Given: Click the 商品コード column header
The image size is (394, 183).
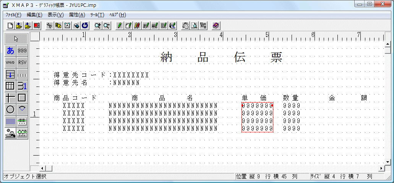Looking at the screenshot, I should [75, 98].
